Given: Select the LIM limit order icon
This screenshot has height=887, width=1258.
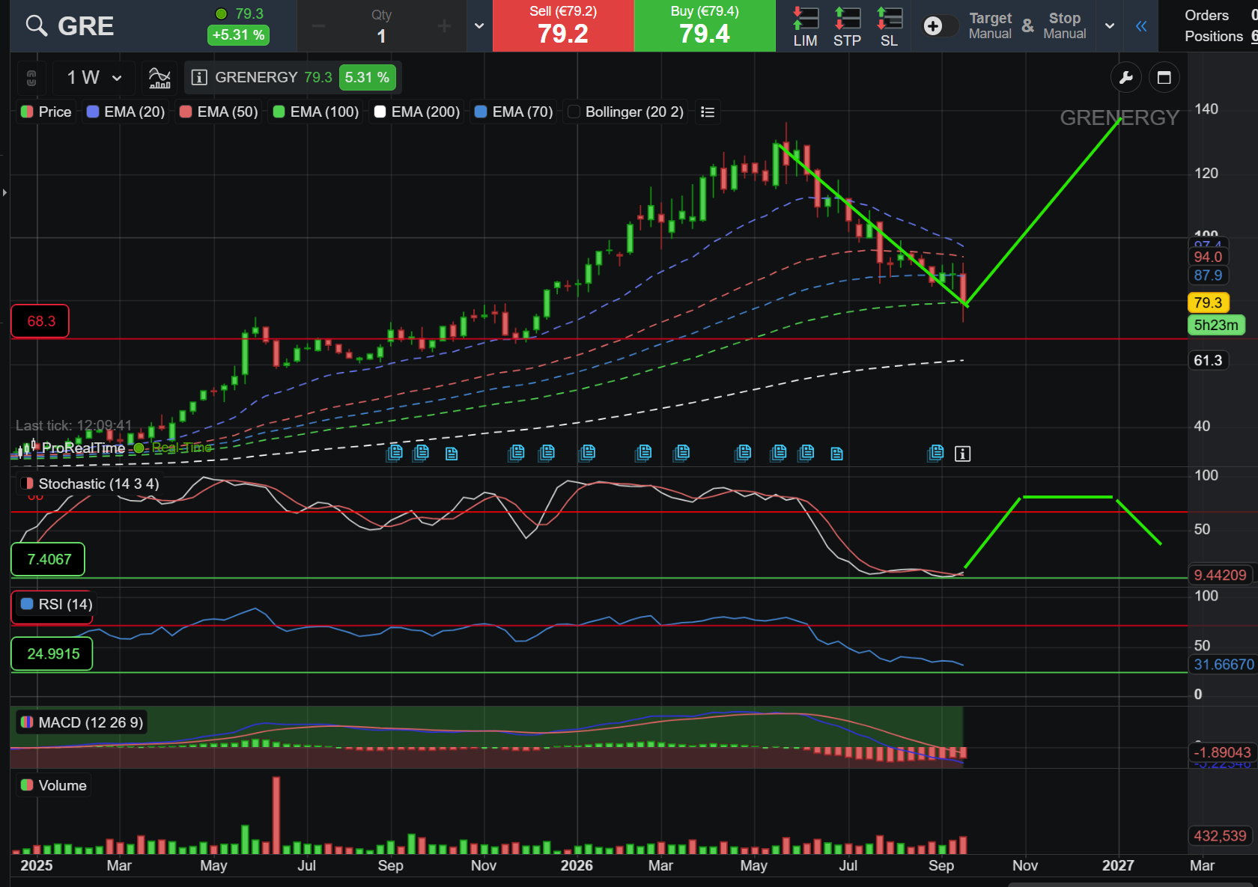Looking at the screenshot, I should 806,26.
